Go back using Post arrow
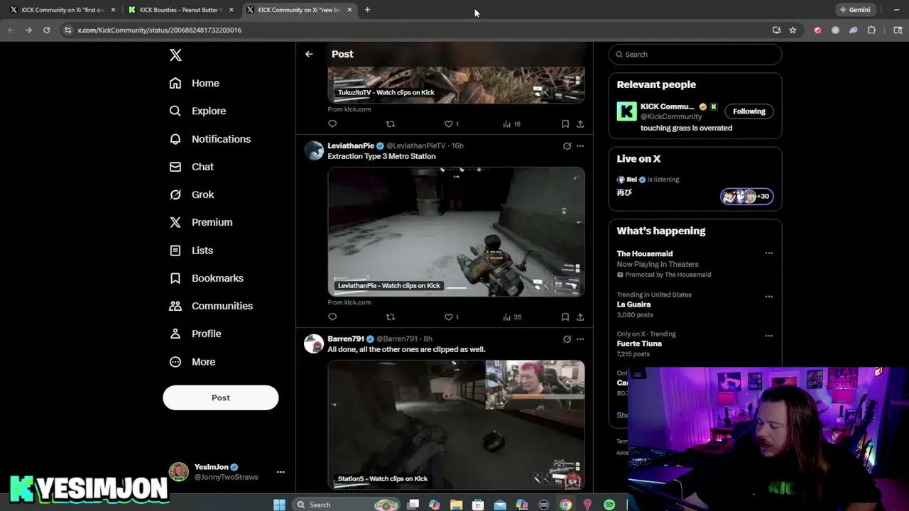 pyautogui.click(x=309, y=54)
